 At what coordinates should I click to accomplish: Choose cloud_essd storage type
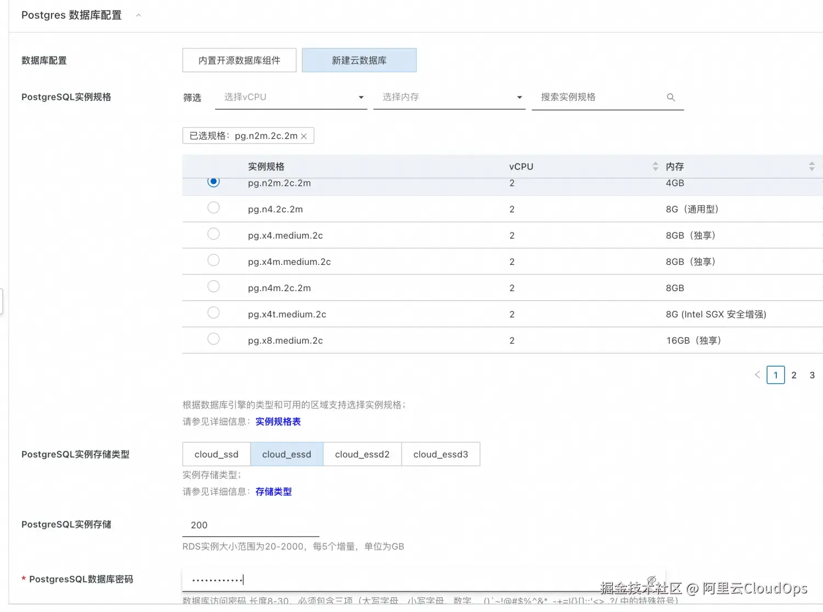click(x=286, y=454)
